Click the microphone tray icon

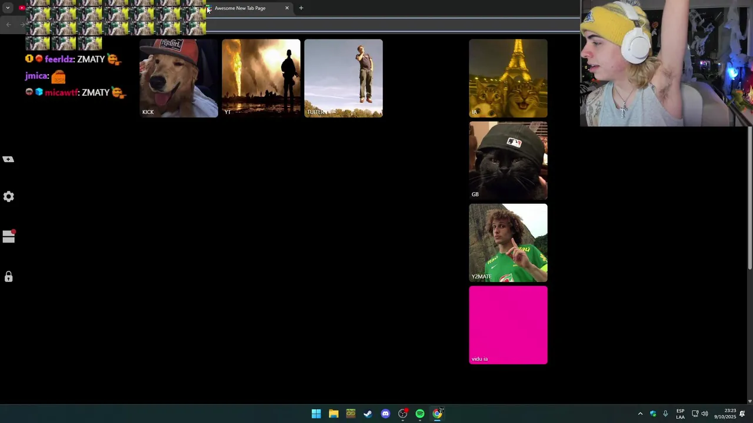665,414
